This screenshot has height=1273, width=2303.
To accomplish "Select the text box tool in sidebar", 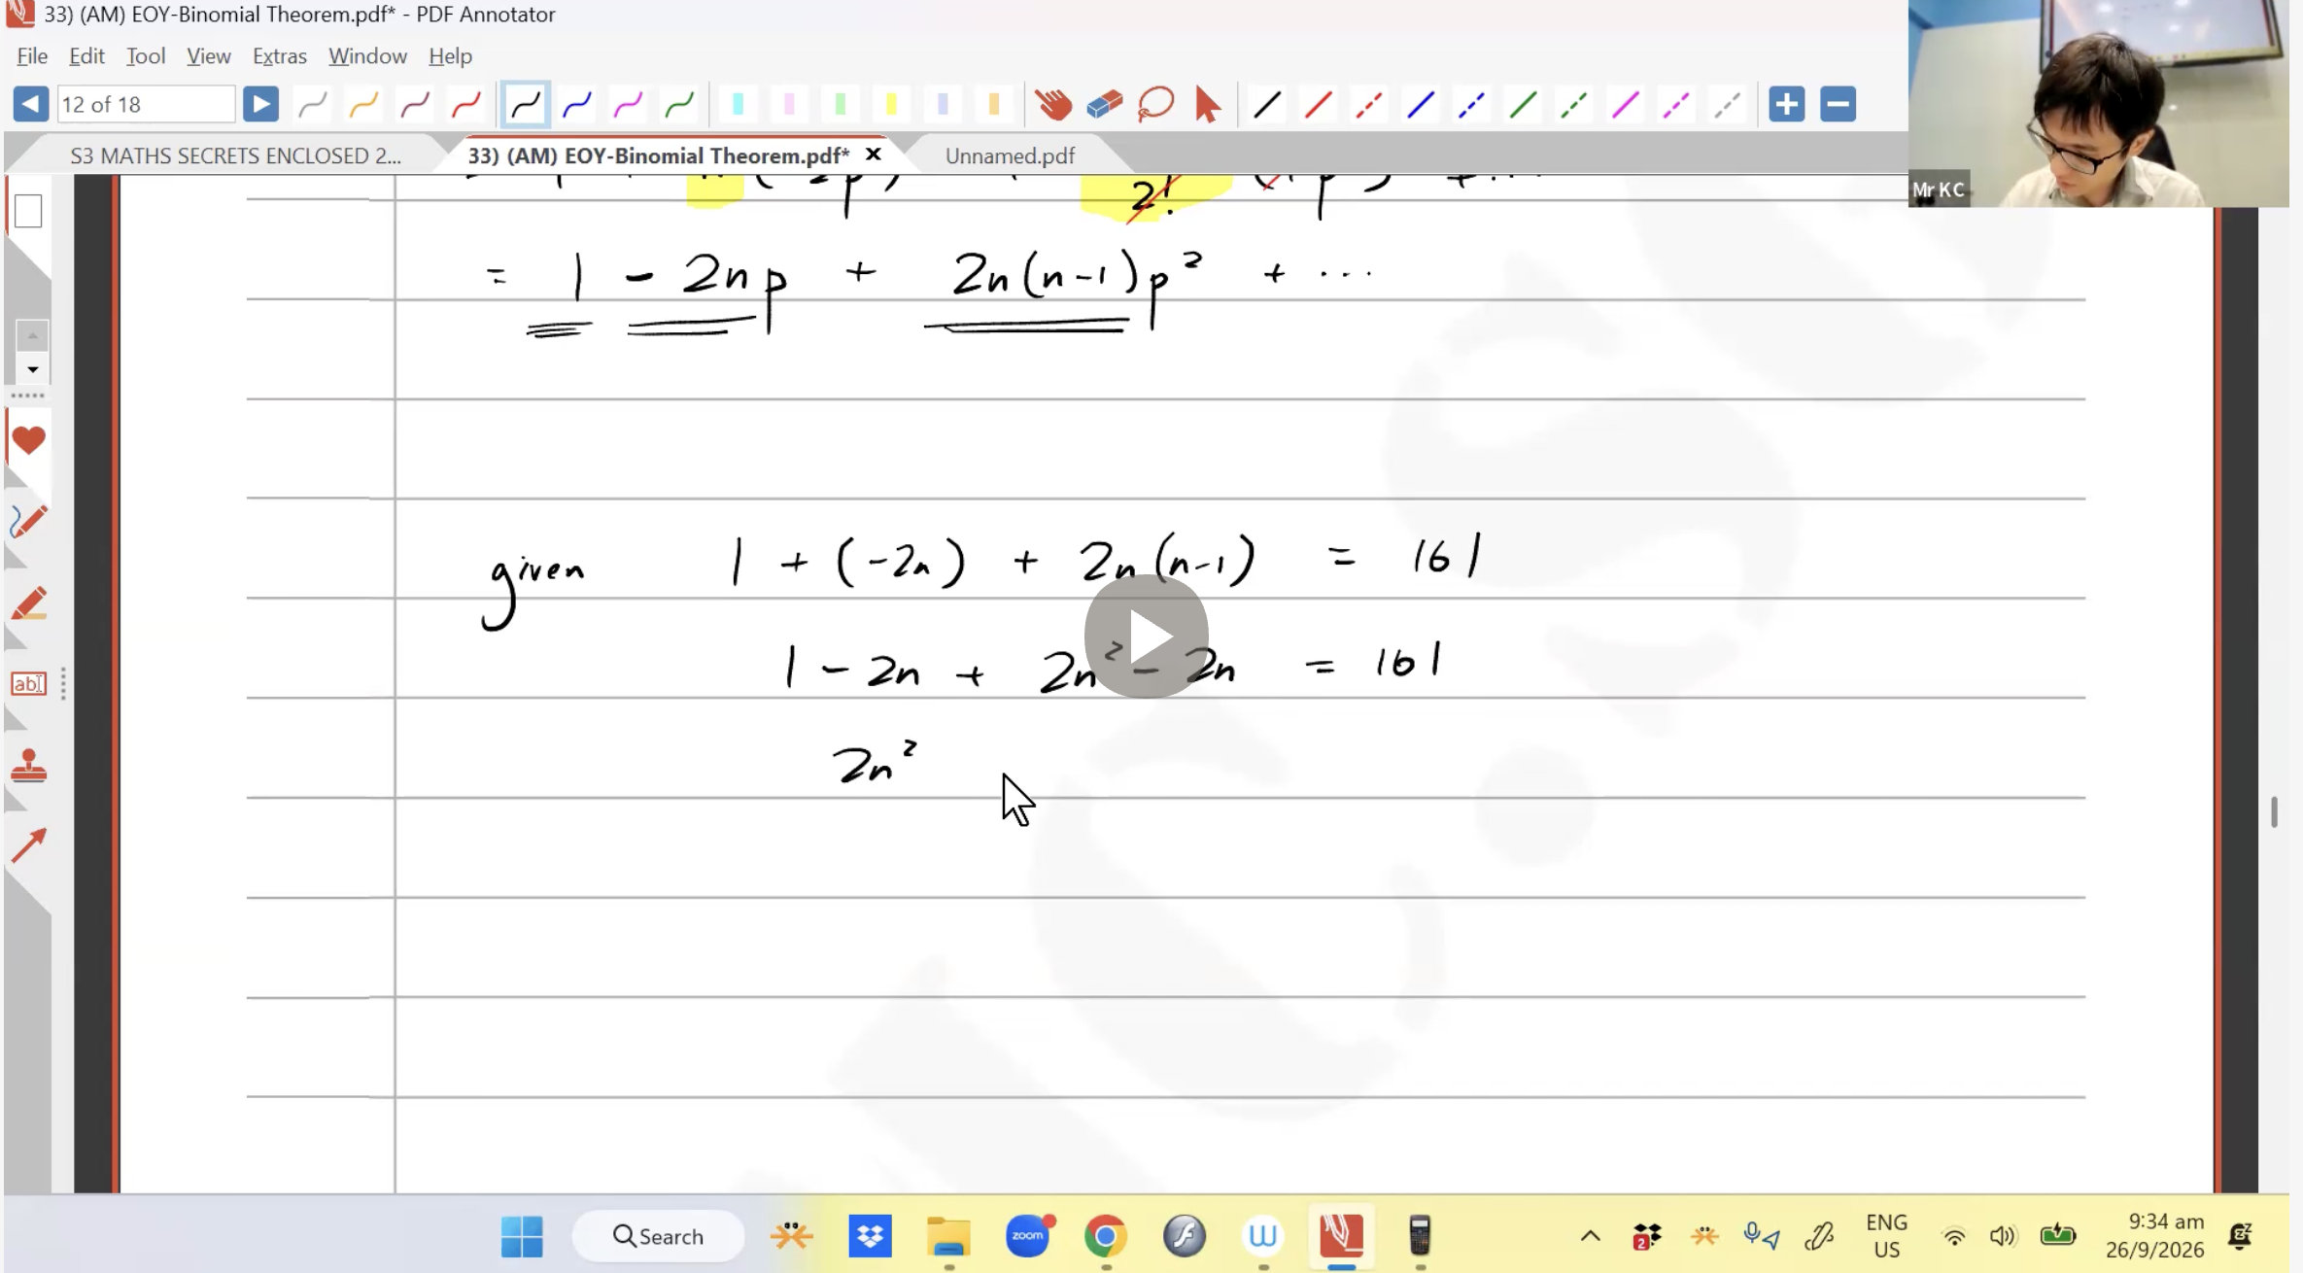I will click(x=28, y=684).
